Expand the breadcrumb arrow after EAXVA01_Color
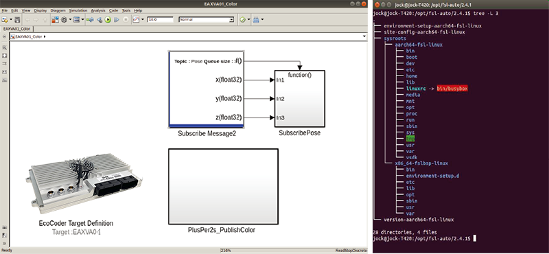 (45, 36)
